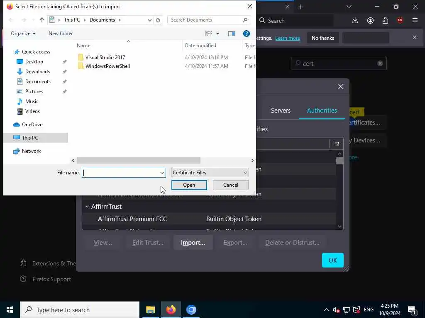Open Firefox hamburger application menu
The image size is (425, 318).
415,20
